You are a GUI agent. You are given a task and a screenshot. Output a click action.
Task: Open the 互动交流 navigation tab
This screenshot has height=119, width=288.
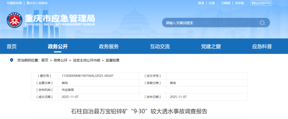tap(160, 46)
